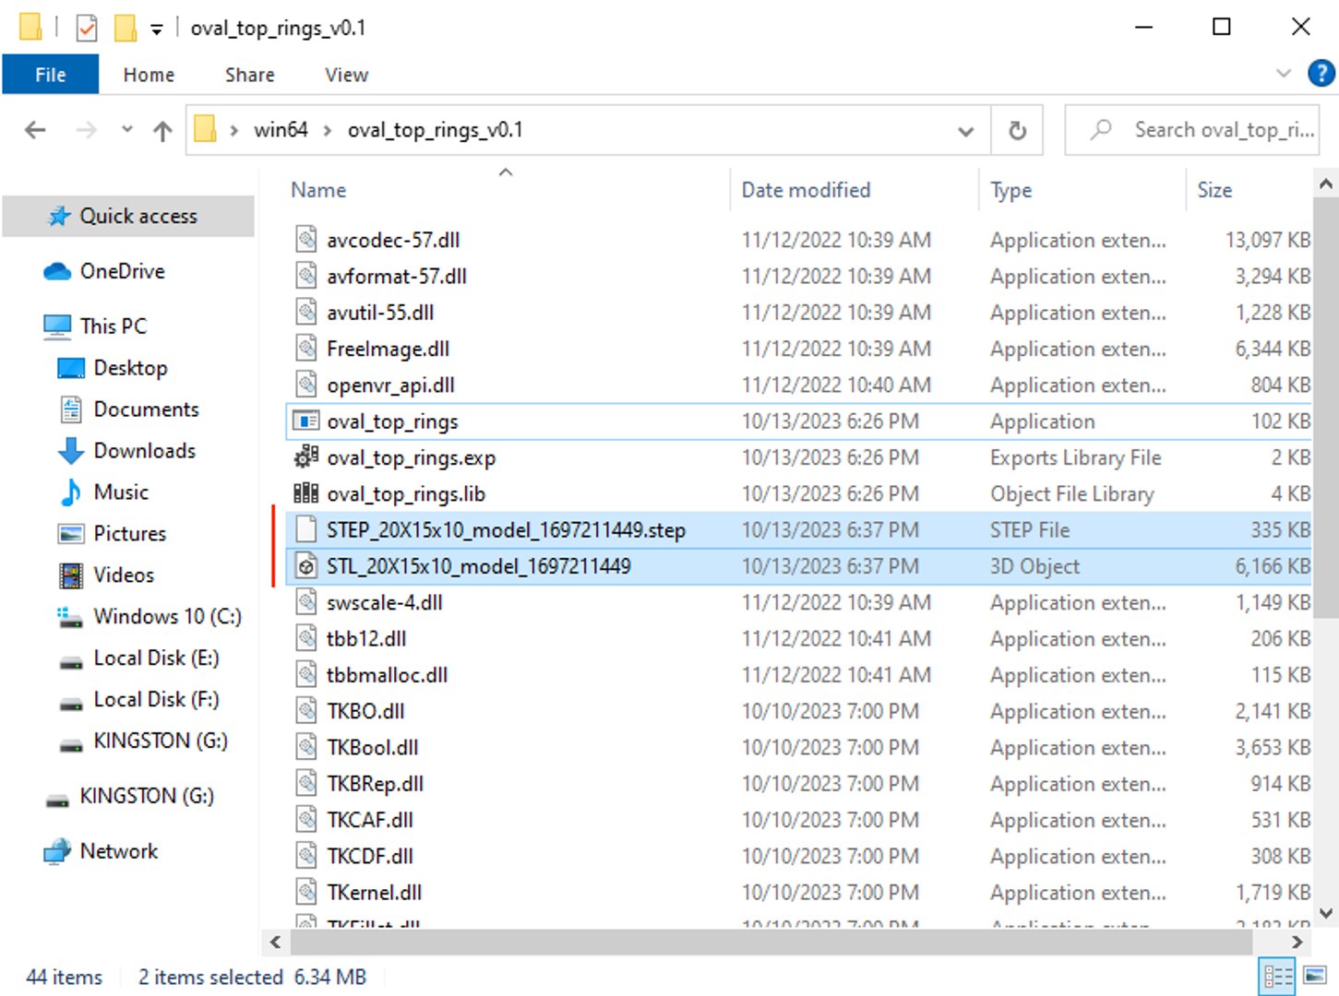Screen dimensions: 1339x996
Task: Open the Share ribbon tab
Action: pyautogui.click(x=250, y=75)
